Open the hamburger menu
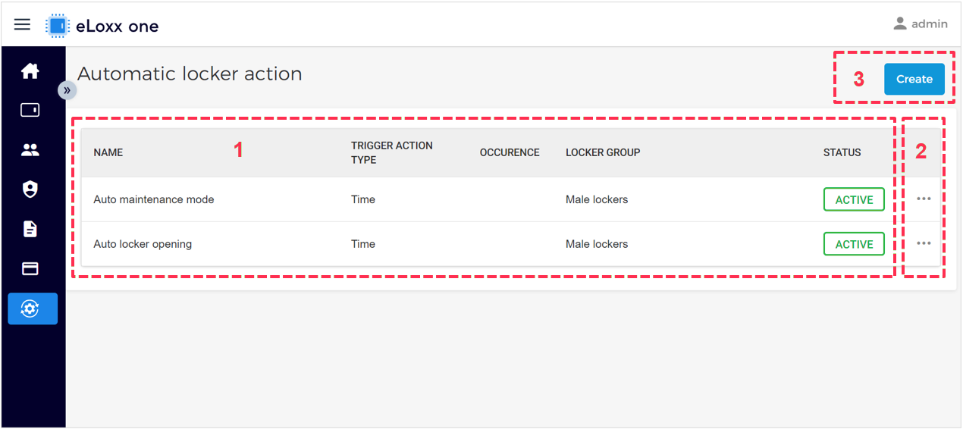This screenshot has width=963, height=429. 23,24
